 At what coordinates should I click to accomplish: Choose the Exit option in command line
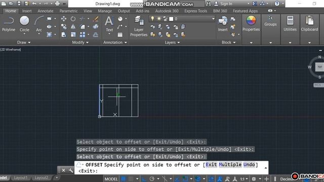pos(211,165)
